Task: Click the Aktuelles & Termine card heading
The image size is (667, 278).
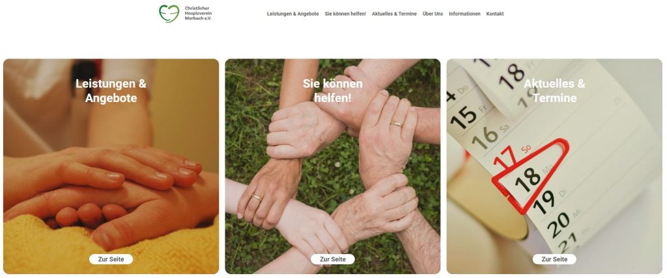Action: point(554,91)
